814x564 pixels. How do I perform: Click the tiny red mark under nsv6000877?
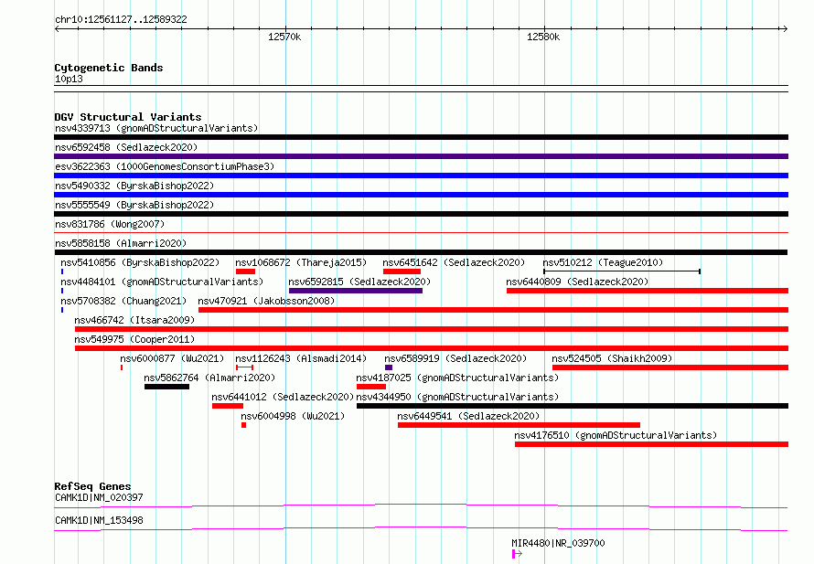pos(122,367)
